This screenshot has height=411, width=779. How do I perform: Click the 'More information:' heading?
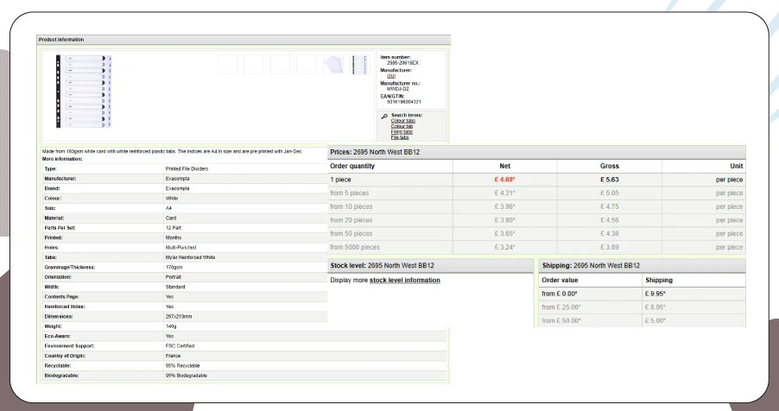[x=62, y=159]
